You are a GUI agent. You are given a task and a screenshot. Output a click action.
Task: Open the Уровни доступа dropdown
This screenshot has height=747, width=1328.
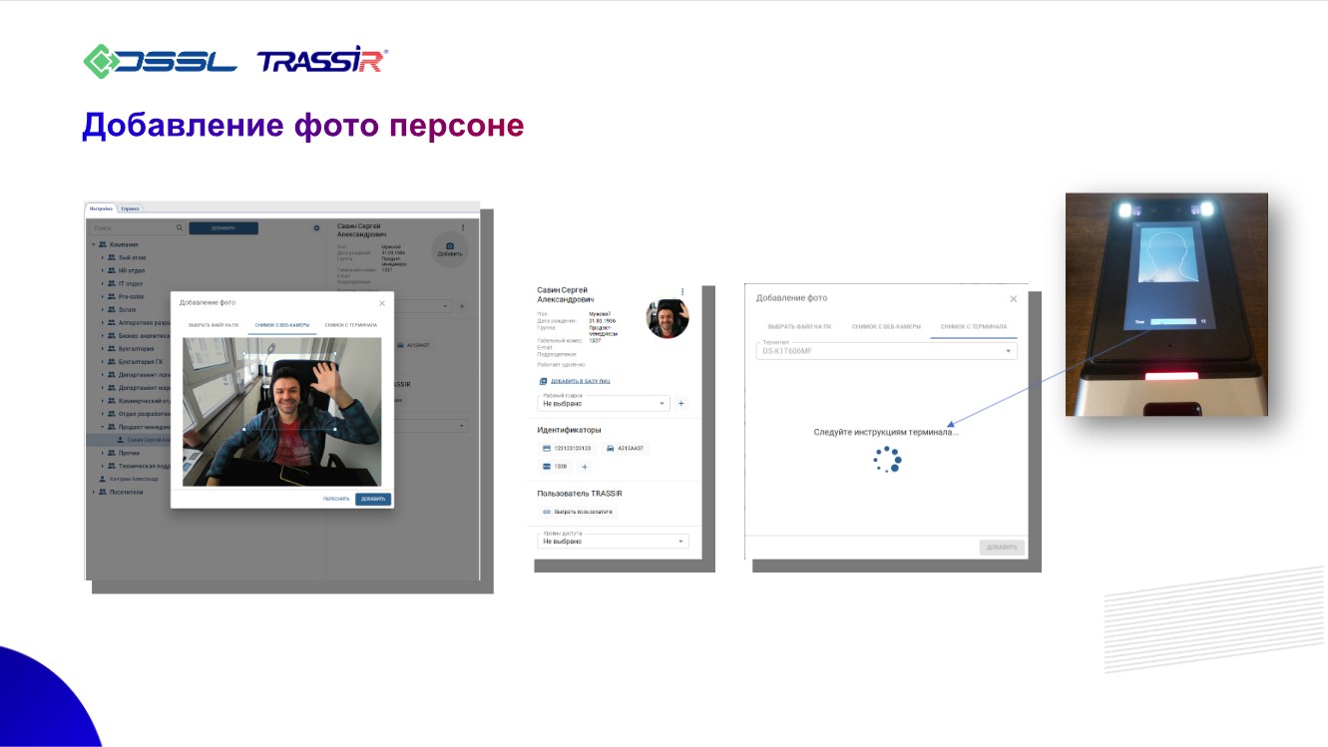pyautogui.click(x=613, y=541)
